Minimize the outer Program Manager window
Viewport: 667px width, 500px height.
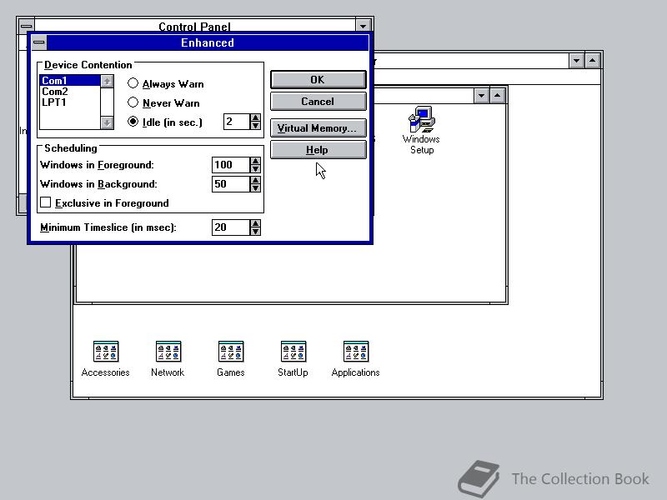tap(576, 61)
